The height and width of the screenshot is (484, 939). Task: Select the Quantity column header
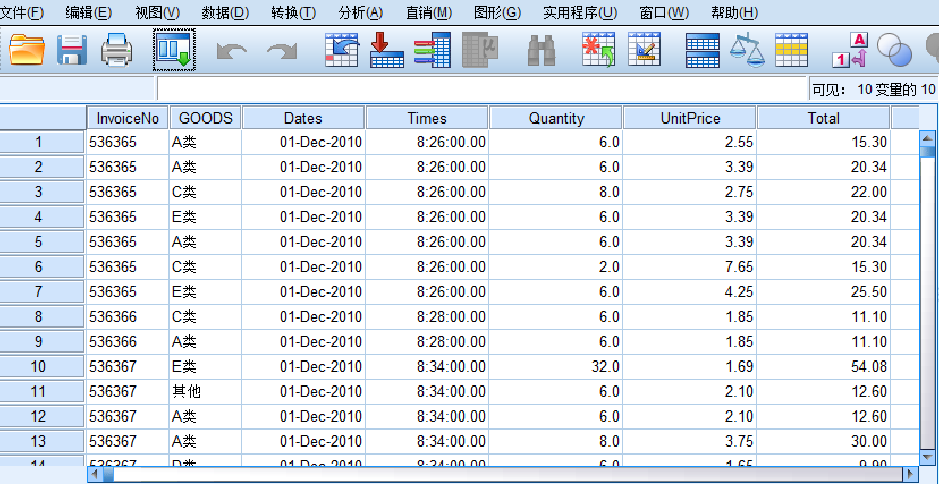click(556, 118)
